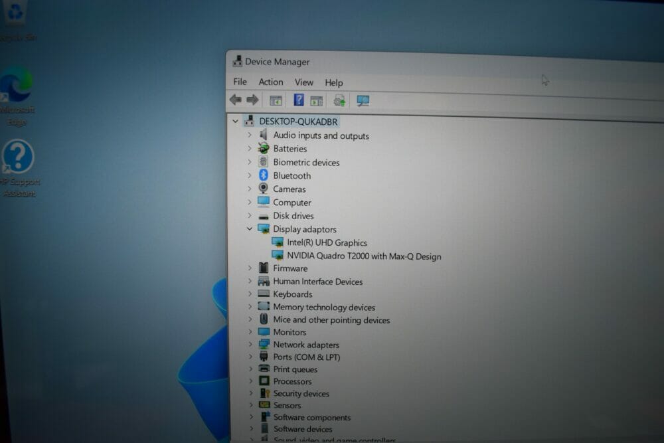Open Help via the blue question mark toolbar icon
This screenshot has width=664, height=443.
click(299, 100)
